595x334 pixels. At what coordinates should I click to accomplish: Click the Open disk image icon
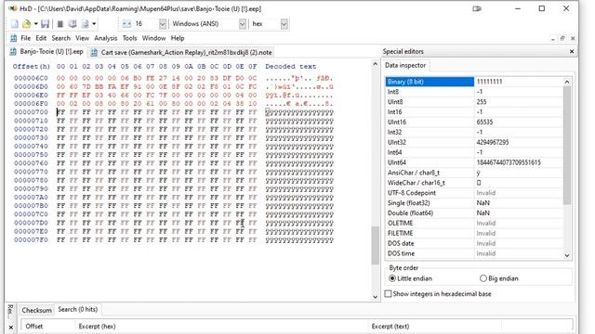click(x=85, y=24)
